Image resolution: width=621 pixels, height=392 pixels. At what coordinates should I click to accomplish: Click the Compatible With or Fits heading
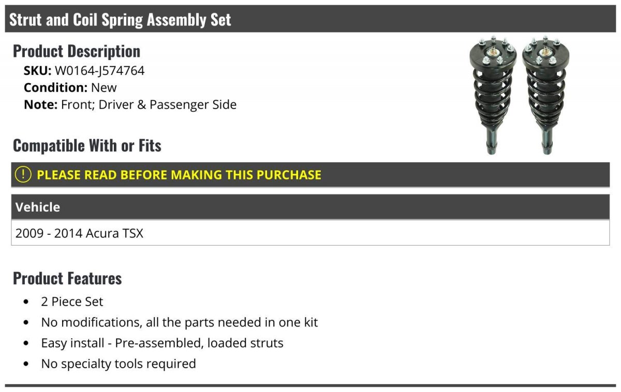87,146
